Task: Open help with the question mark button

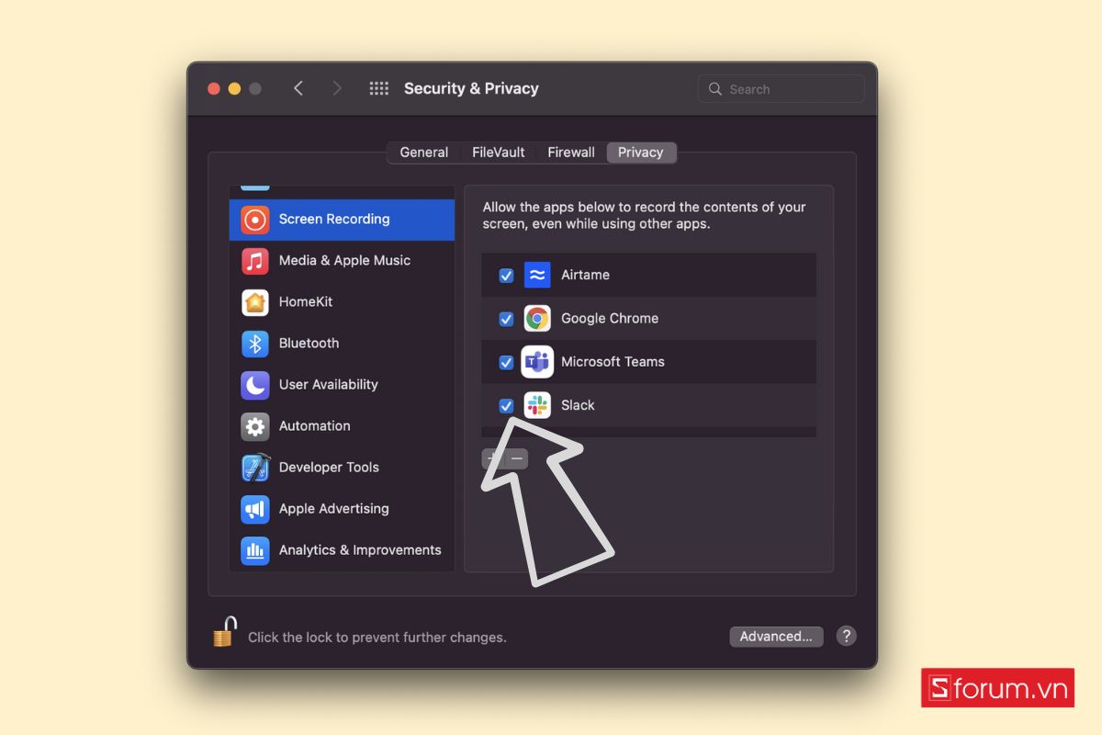Action: [847, 636]
